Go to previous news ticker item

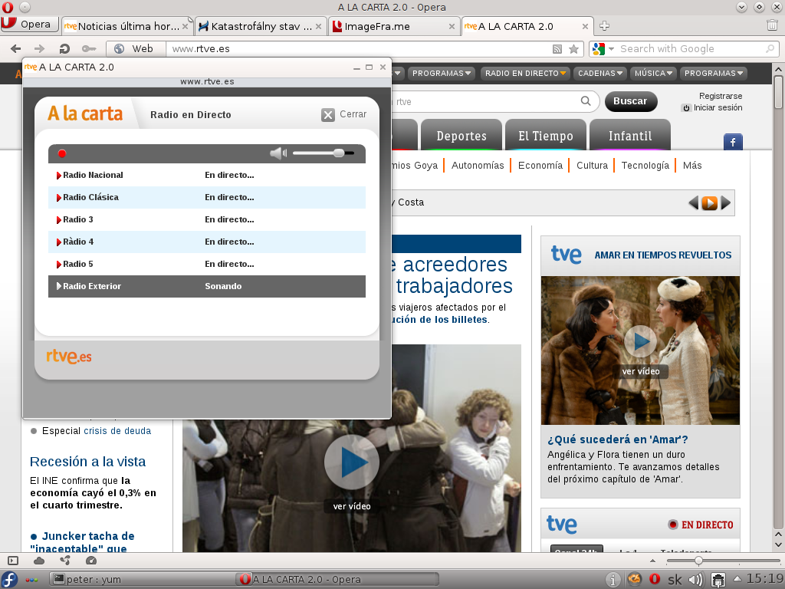(x=693, y=202)
